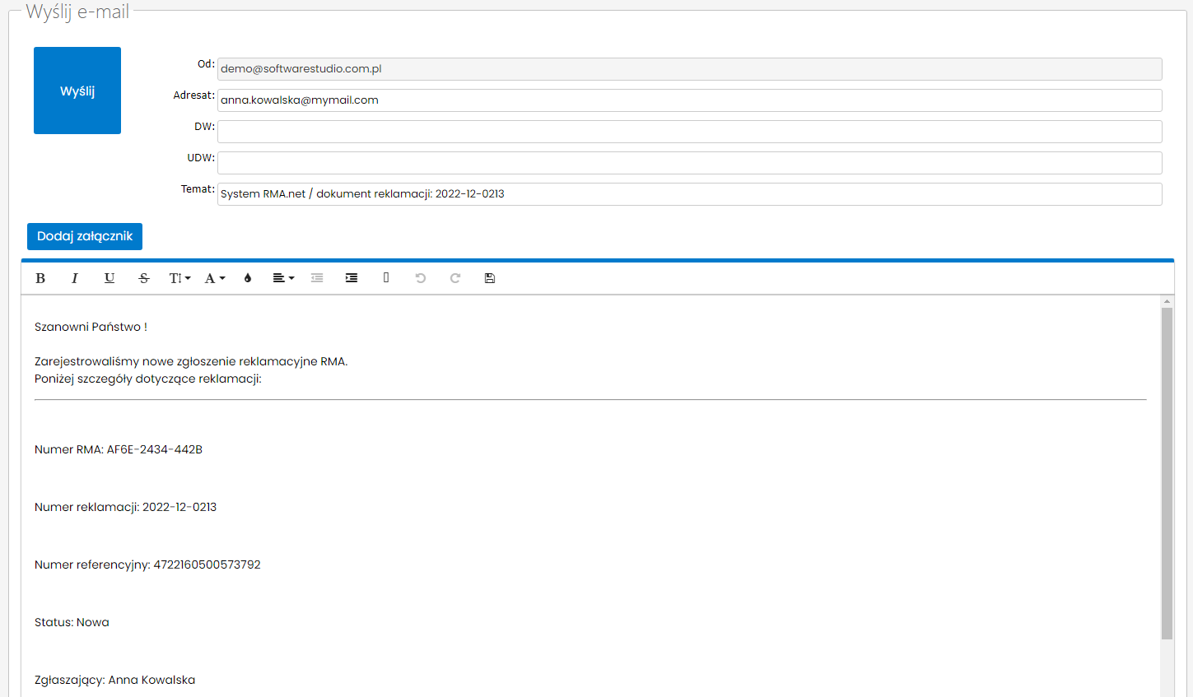Click the line "Numer reklamacji: 2022-12-0213"

click(x=126, y=507)
